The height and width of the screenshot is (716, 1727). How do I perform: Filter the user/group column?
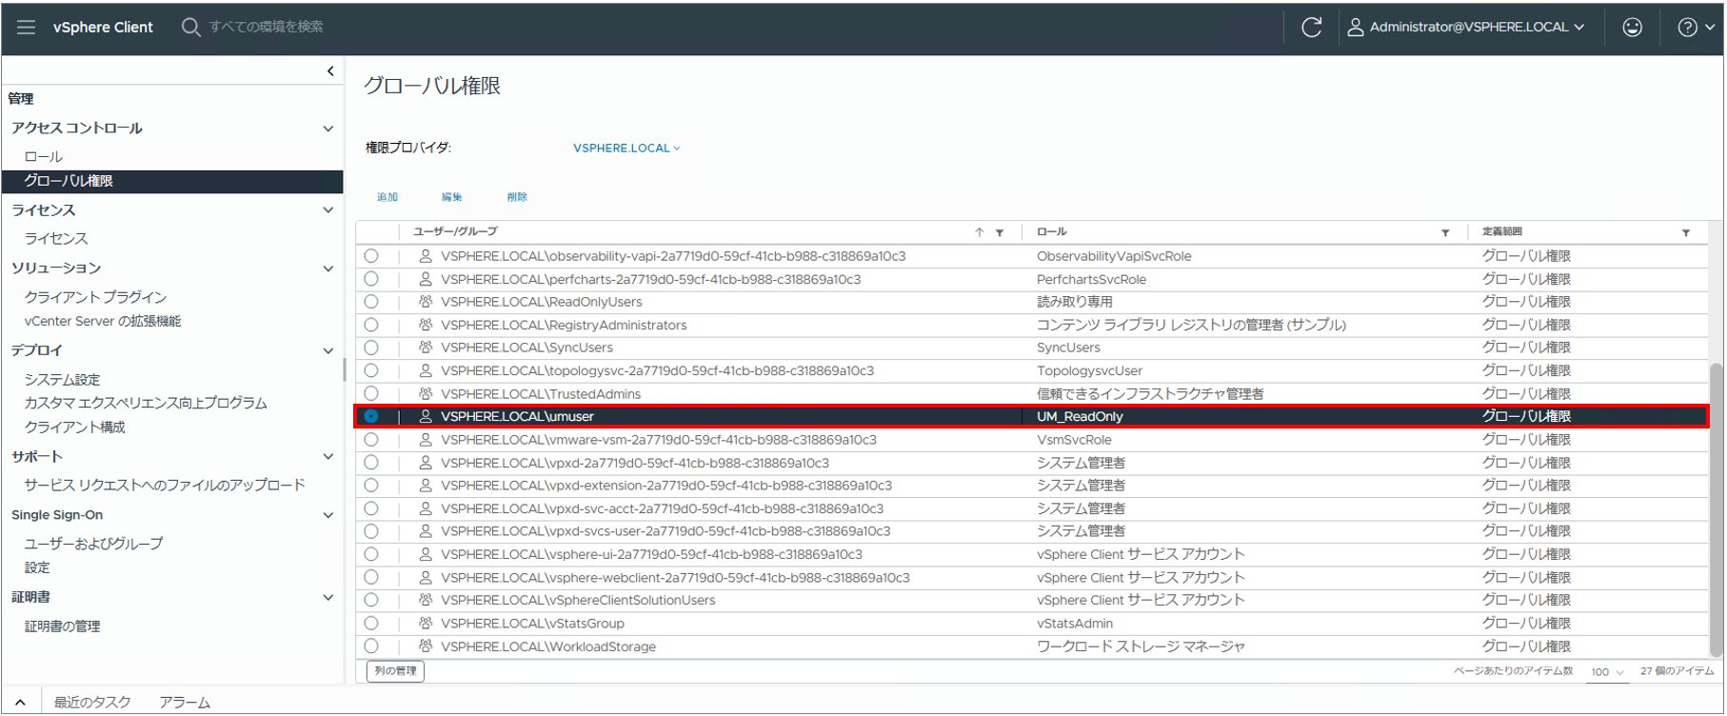[x=1000, y=232]
